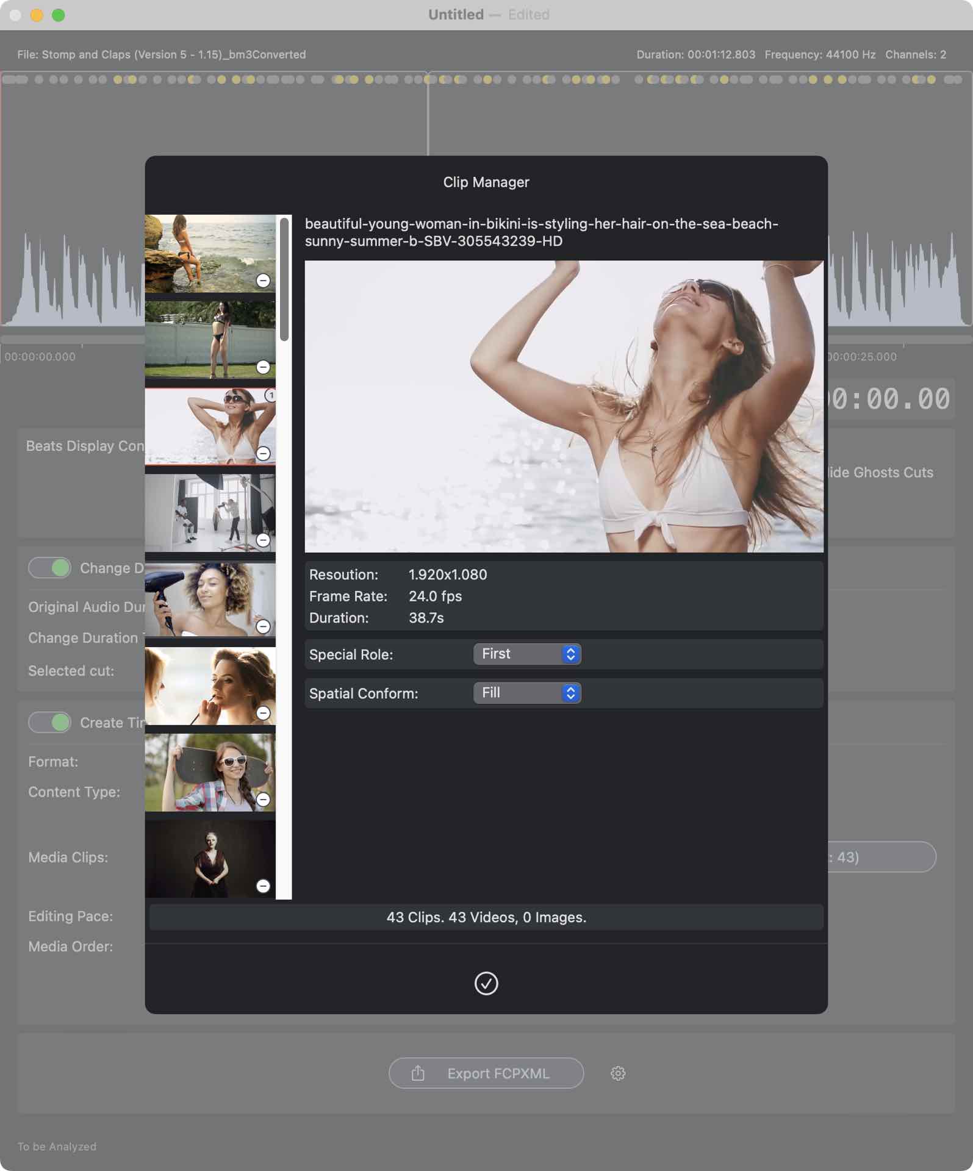Click the large clip preview image
This screenshot has height=1171, width=973.
tap(564, 407)
